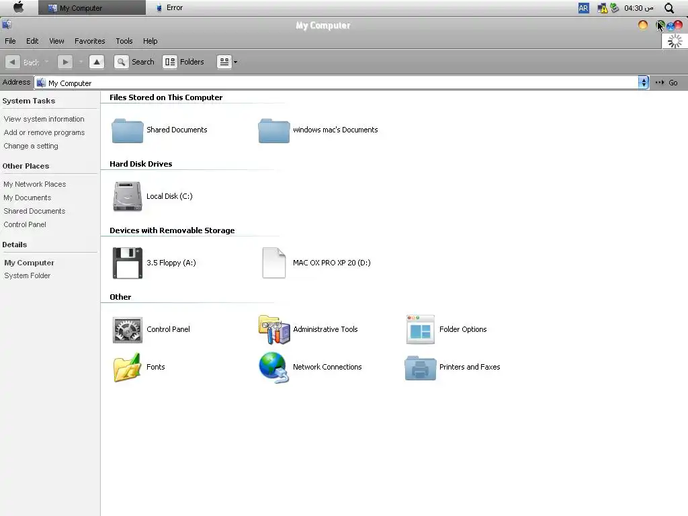This screenshot has height=516, width=688.
Task: Select the Fonts folder icon
Action: 127,368
